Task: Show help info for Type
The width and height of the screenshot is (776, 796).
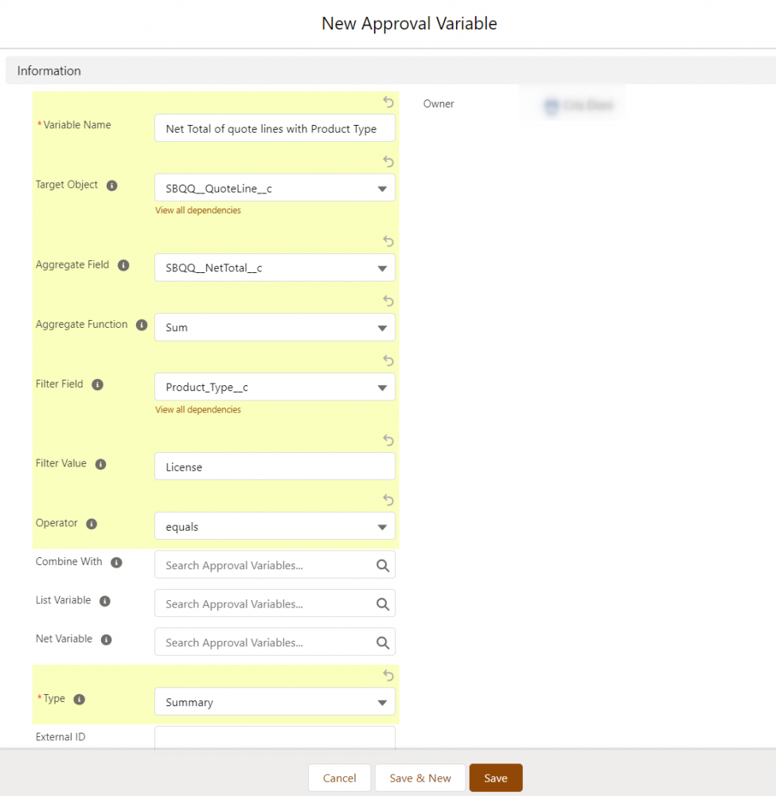Action: tap(79, 700)
